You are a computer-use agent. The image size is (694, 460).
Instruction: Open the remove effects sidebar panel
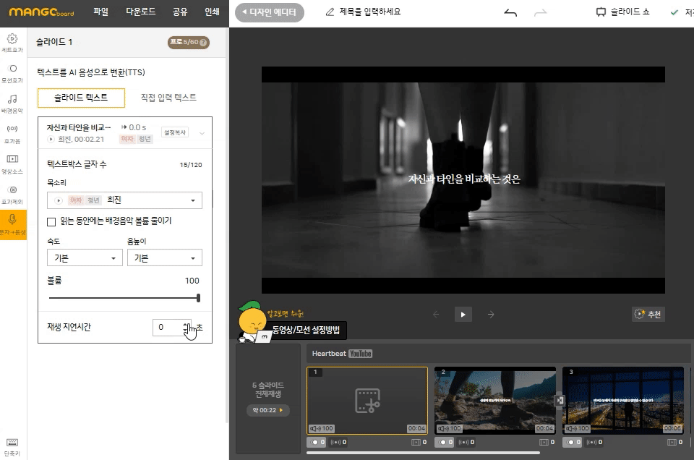tap(12, 195)
